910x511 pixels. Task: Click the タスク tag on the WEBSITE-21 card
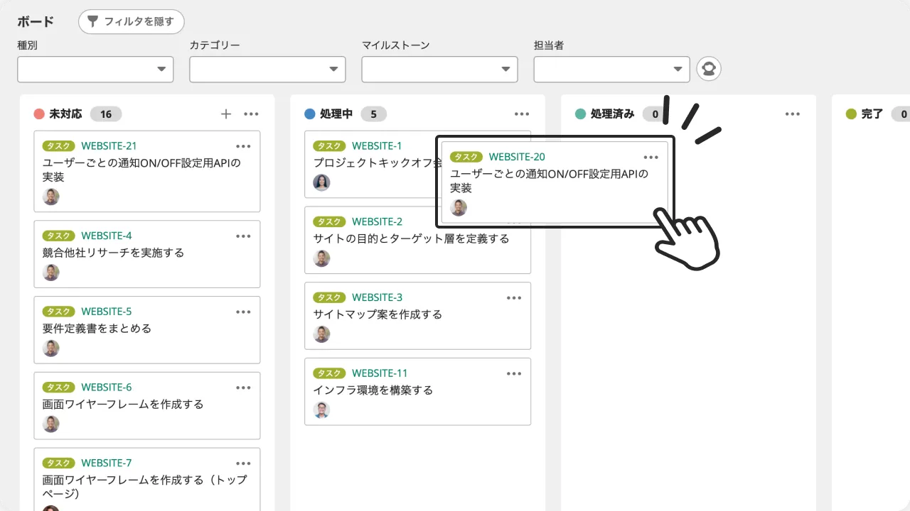[58, 146]
